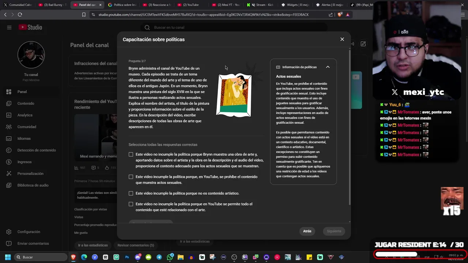Open Microsoft Edge from the taskbar
Viewport: 468px width, 263px height.
[84, 257]
